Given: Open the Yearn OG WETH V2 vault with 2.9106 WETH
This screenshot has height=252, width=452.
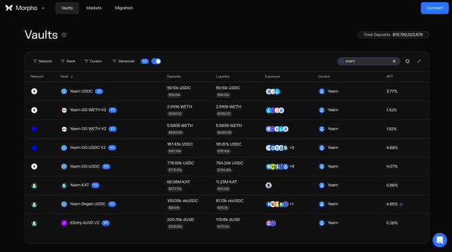Looking at the screenshot, I should (227, 110).
